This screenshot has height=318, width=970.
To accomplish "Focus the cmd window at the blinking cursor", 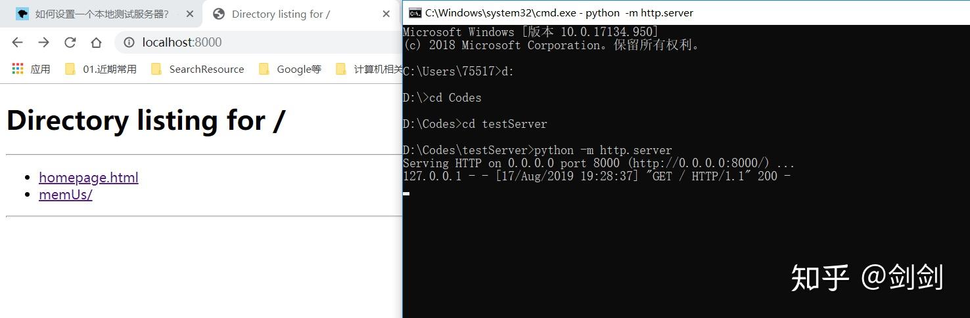I will pos(406,193).
